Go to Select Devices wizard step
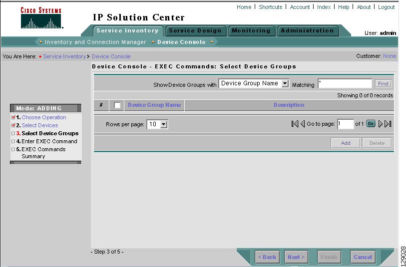Screen dimensions: 406x267 [39, 125]
